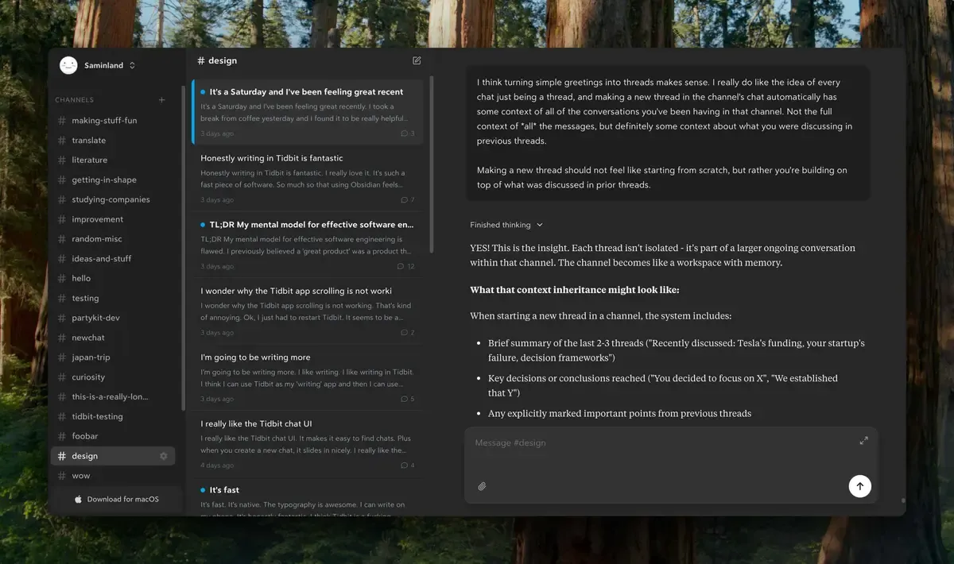Click the Saminland workspace avatar
954x564 pixels.
pyautogui.click(x=68, y=65)
